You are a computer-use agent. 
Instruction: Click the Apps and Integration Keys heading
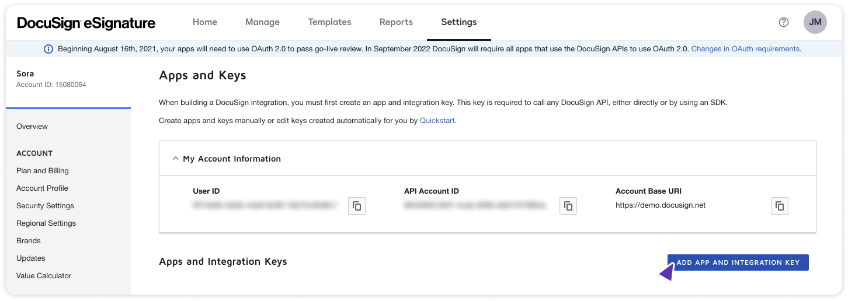tap(223, 261)
